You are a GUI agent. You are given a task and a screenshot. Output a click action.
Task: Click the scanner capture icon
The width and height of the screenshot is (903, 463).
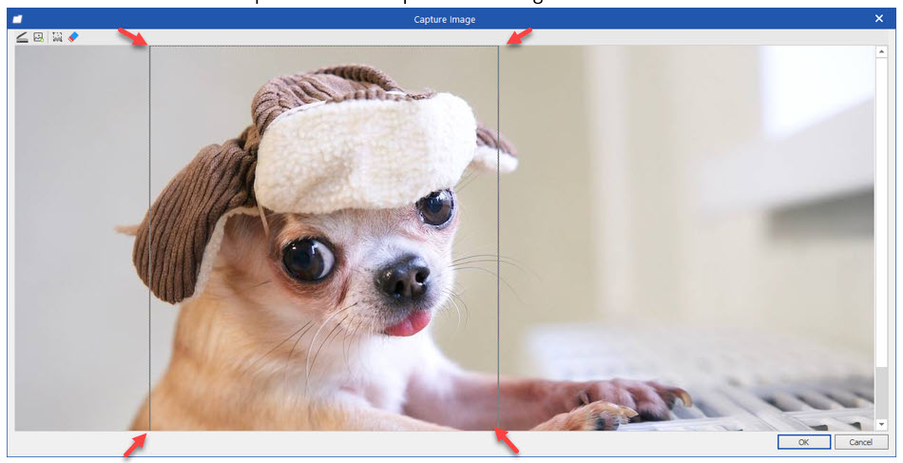coord(22,37)
